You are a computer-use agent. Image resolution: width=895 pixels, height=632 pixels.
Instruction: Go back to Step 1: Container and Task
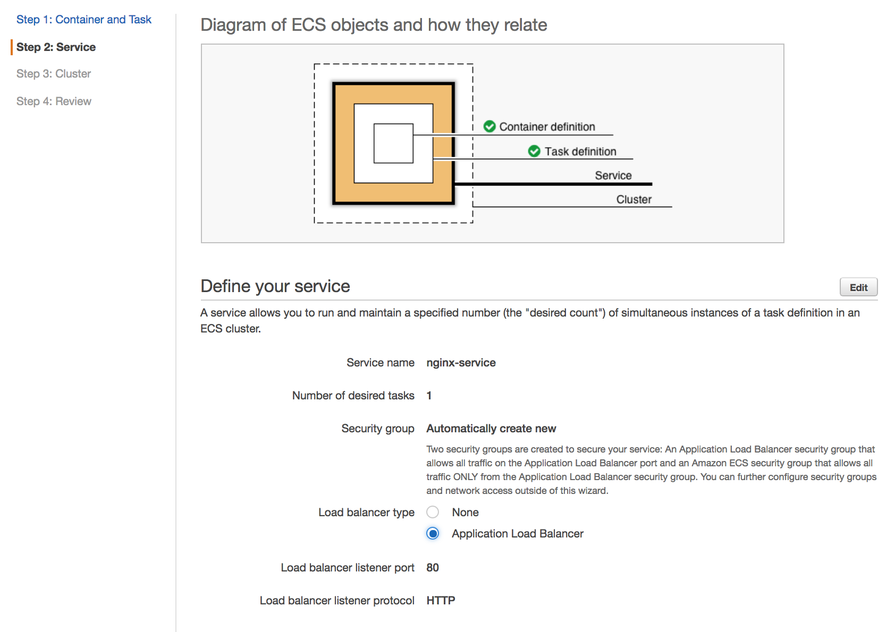tap(84, 20)
